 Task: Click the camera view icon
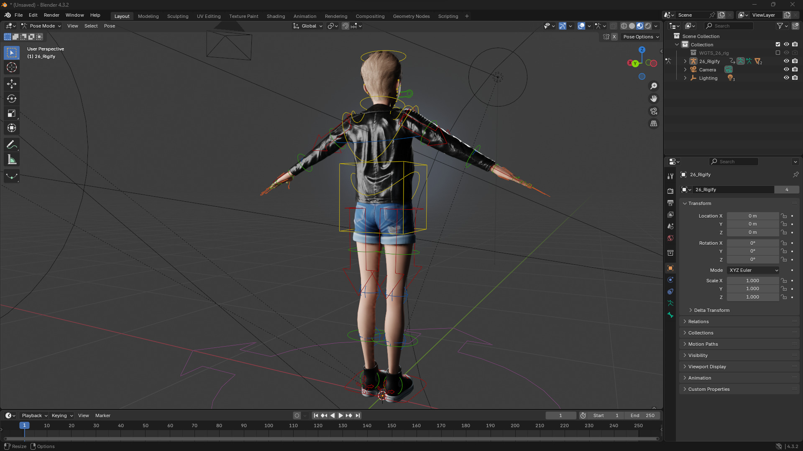(x=654, y=111)
